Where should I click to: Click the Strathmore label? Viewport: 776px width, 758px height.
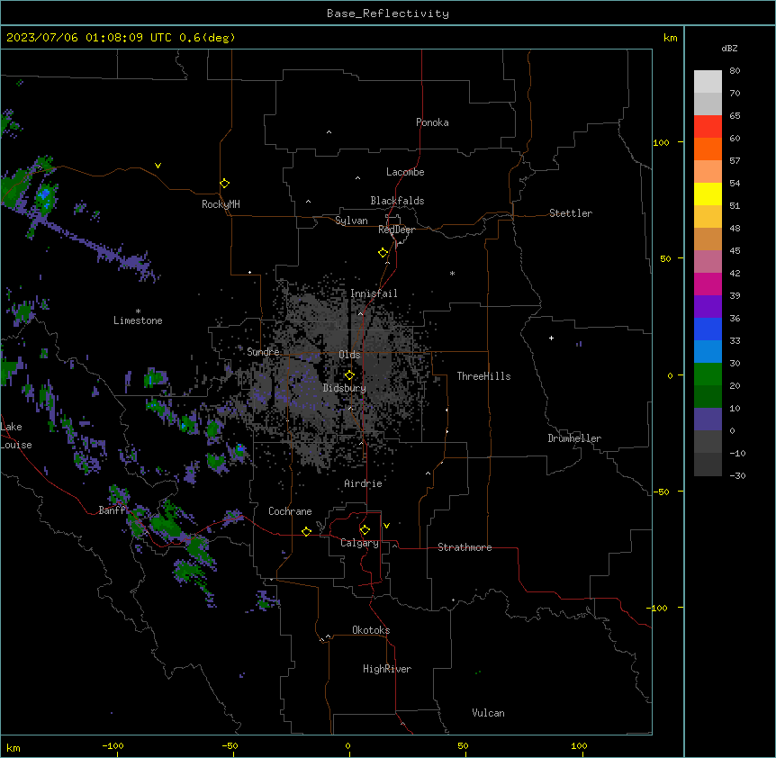coord(465,547)
